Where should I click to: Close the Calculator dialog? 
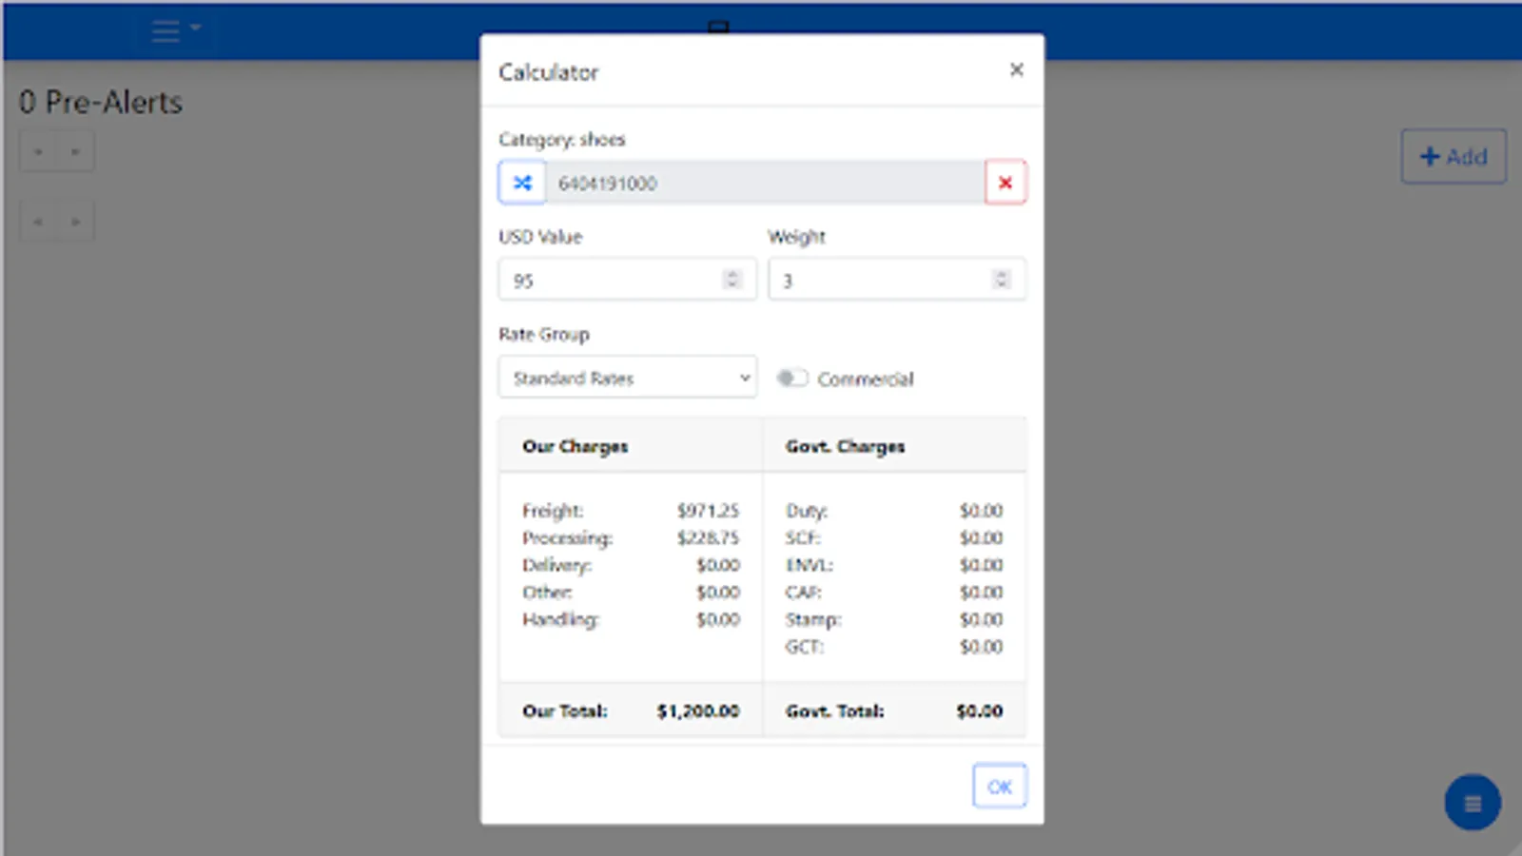1016,69
